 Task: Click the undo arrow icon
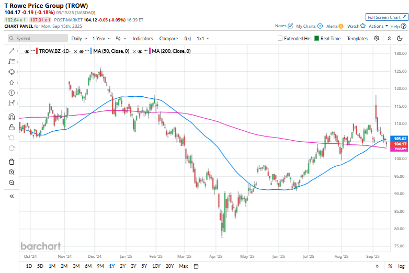(x=12, y=138)
